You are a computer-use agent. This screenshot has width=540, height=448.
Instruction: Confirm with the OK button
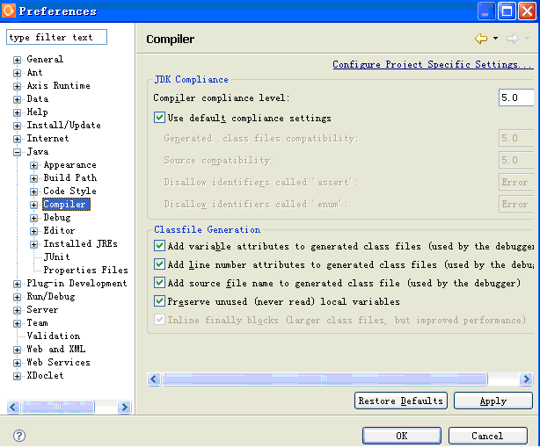(402, 436)
